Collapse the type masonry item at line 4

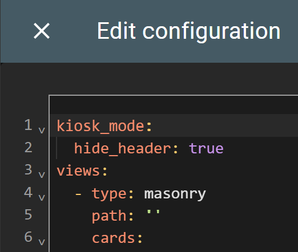click(42, 198)
